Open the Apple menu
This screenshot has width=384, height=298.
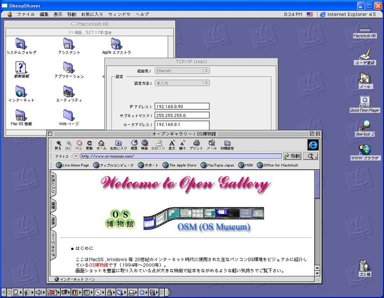coord(10,15)
